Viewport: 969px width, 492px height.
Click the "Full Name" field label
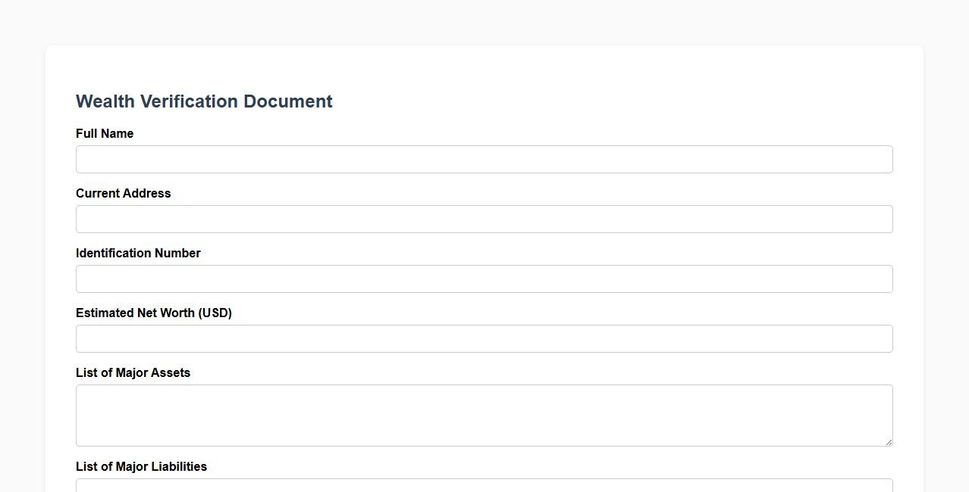tap(105, 134)
